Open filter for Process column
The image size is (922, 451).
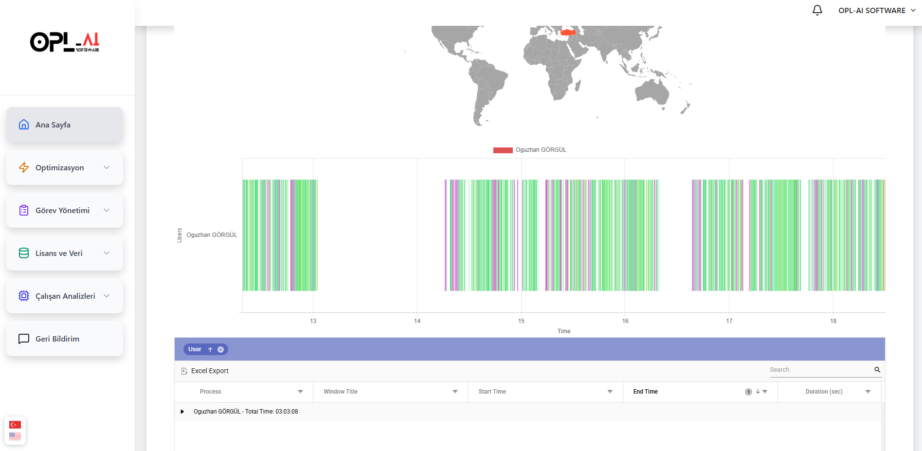tap(300, 392)
